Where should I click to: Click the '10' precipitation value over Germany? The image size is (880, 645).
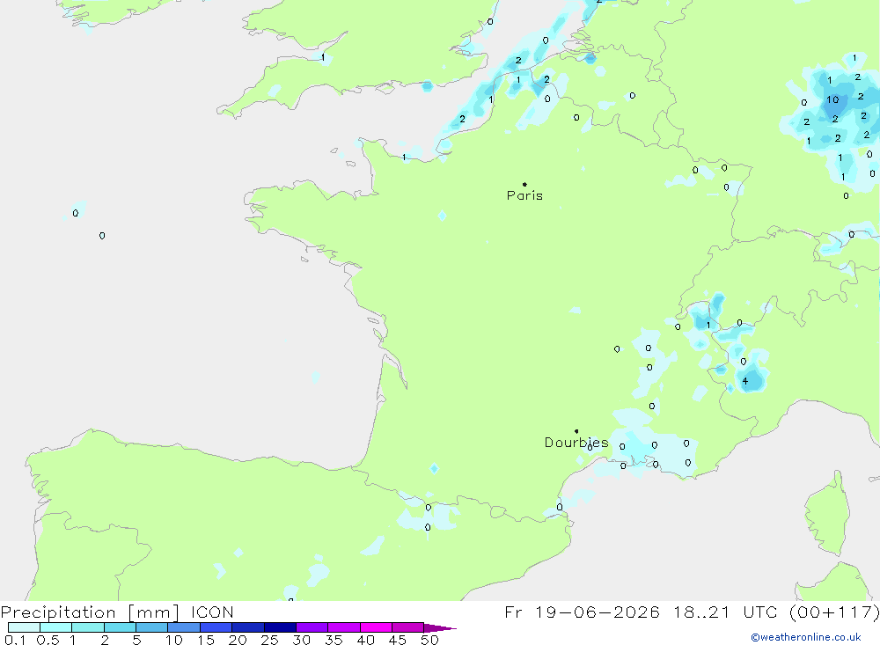point(832,99)
